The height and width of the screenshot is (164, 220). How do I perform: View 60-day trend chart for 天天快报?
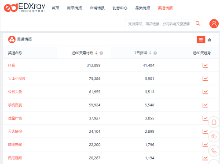click(205, 131)
